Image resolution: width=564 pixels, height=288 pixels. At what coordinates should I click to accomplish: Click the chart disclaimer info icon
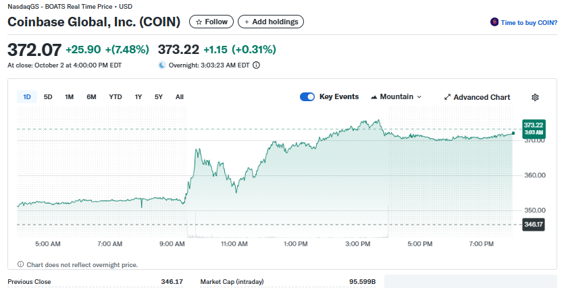pos(20,264)
